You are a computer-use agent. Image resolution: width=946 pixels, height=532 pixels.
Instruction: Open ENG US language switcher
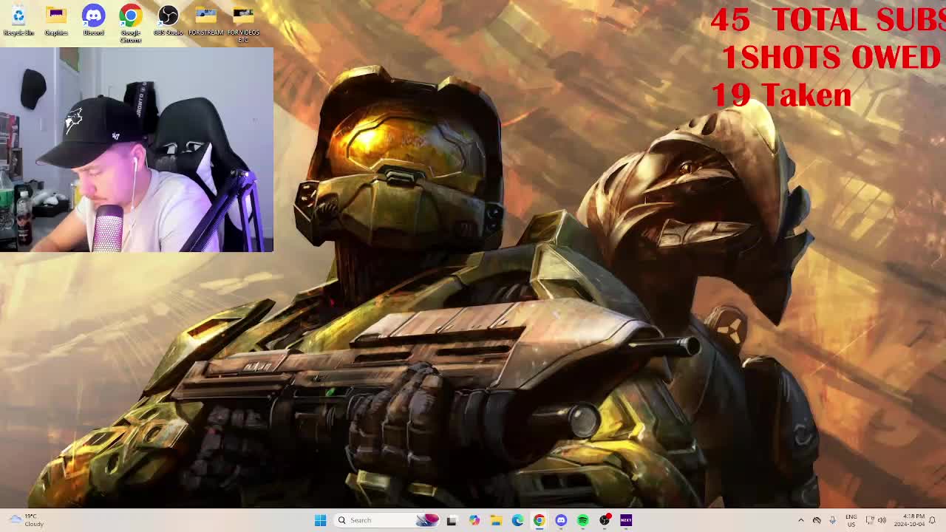tap(851, 520)
